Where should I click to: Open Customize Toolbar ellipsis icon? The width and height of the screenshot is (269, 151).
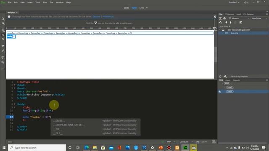tap(3, 69)
